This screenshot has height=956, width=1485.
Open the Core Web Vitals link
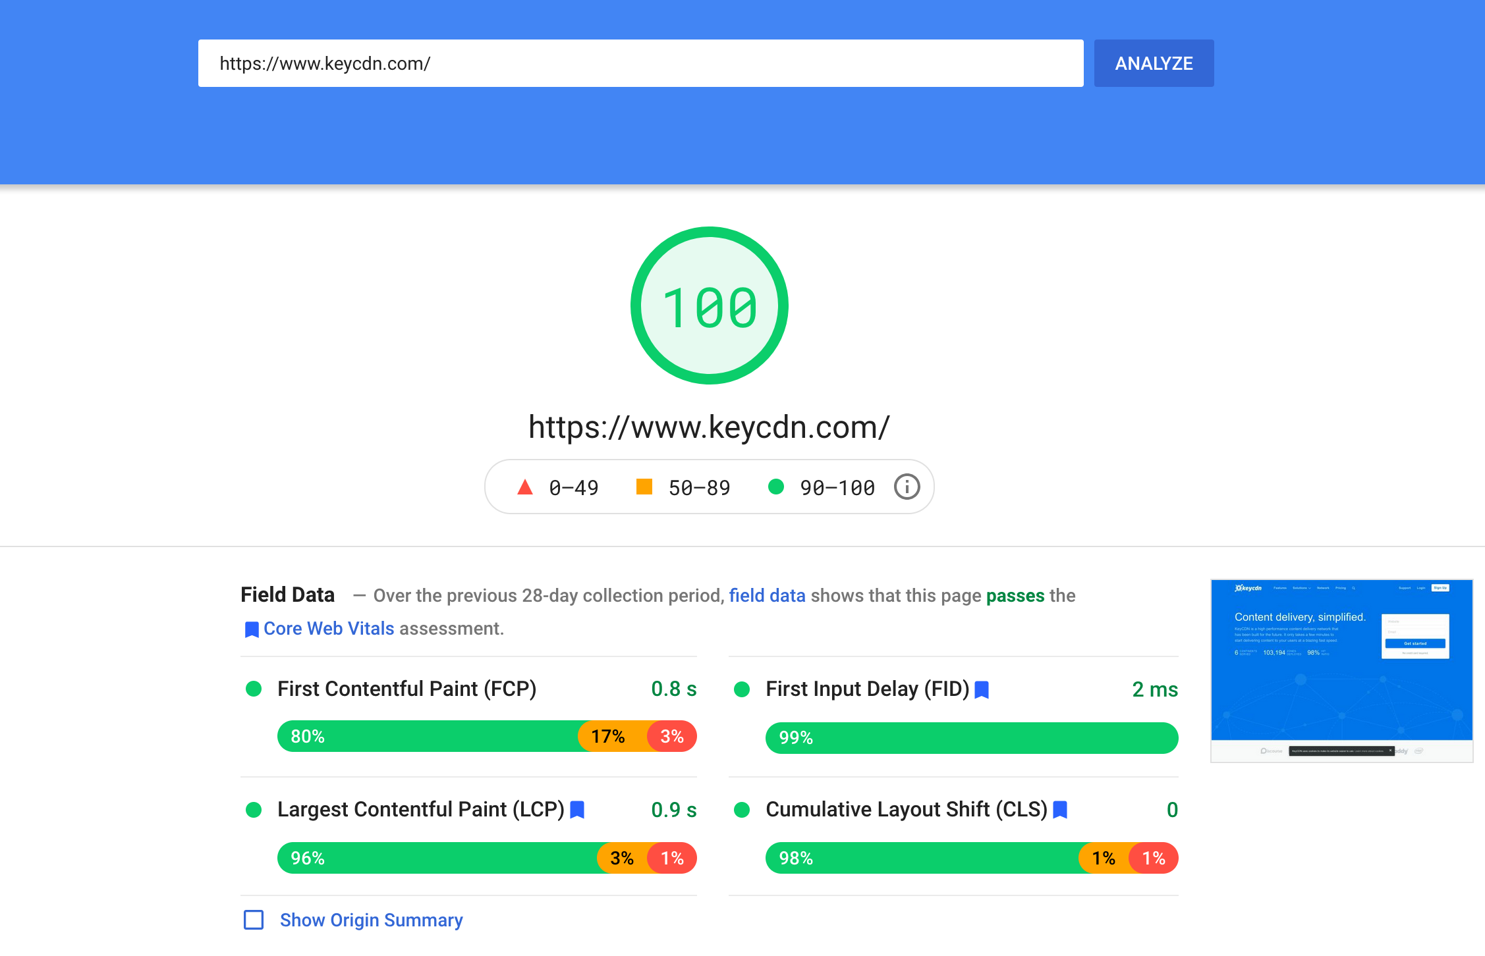329,628
